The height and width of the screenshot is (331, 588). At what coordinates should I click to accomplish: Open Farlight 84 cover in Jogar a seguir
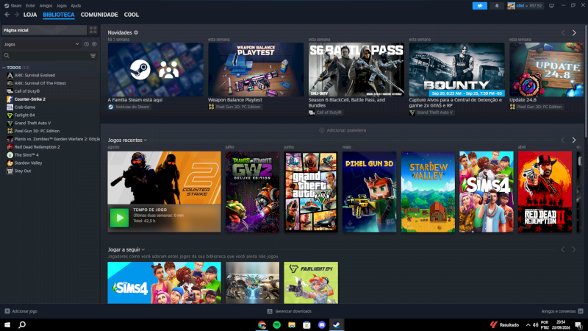point(311,282)
